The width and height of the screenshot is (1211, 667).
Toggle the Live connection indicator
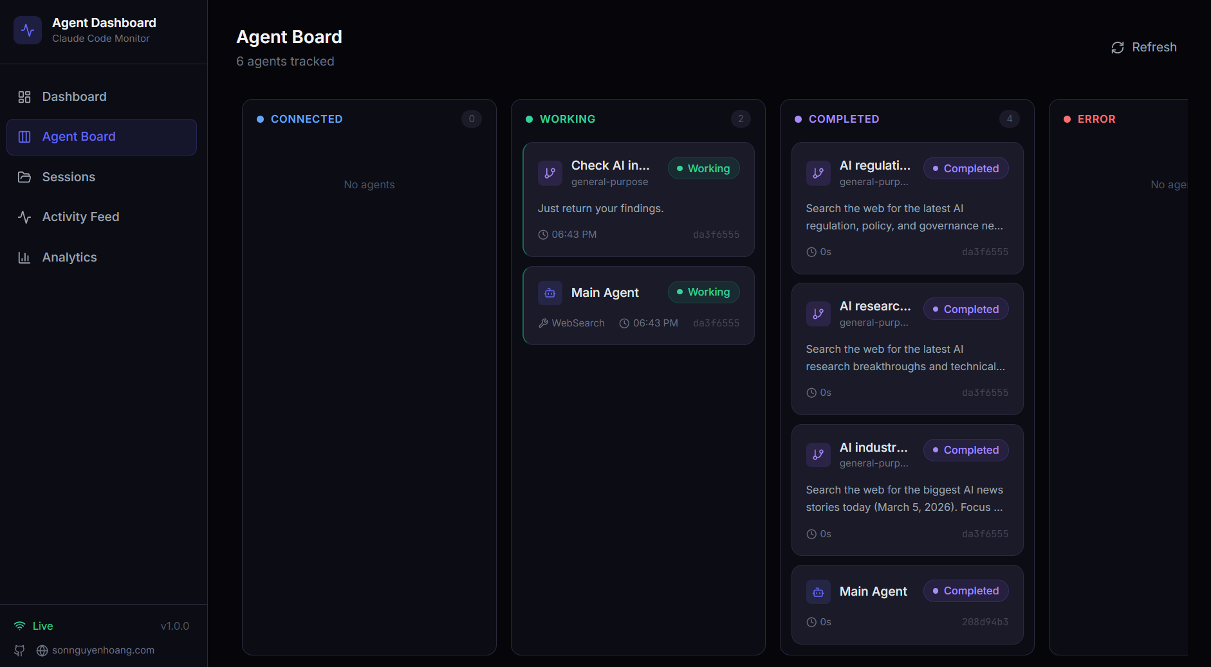pos(32,625)
